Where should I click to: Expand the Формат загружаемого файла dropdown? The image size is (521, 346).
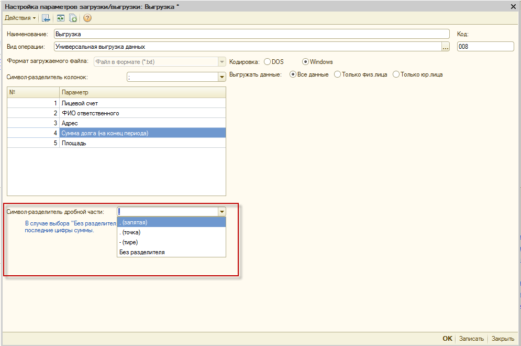click(x=222, y=62)
